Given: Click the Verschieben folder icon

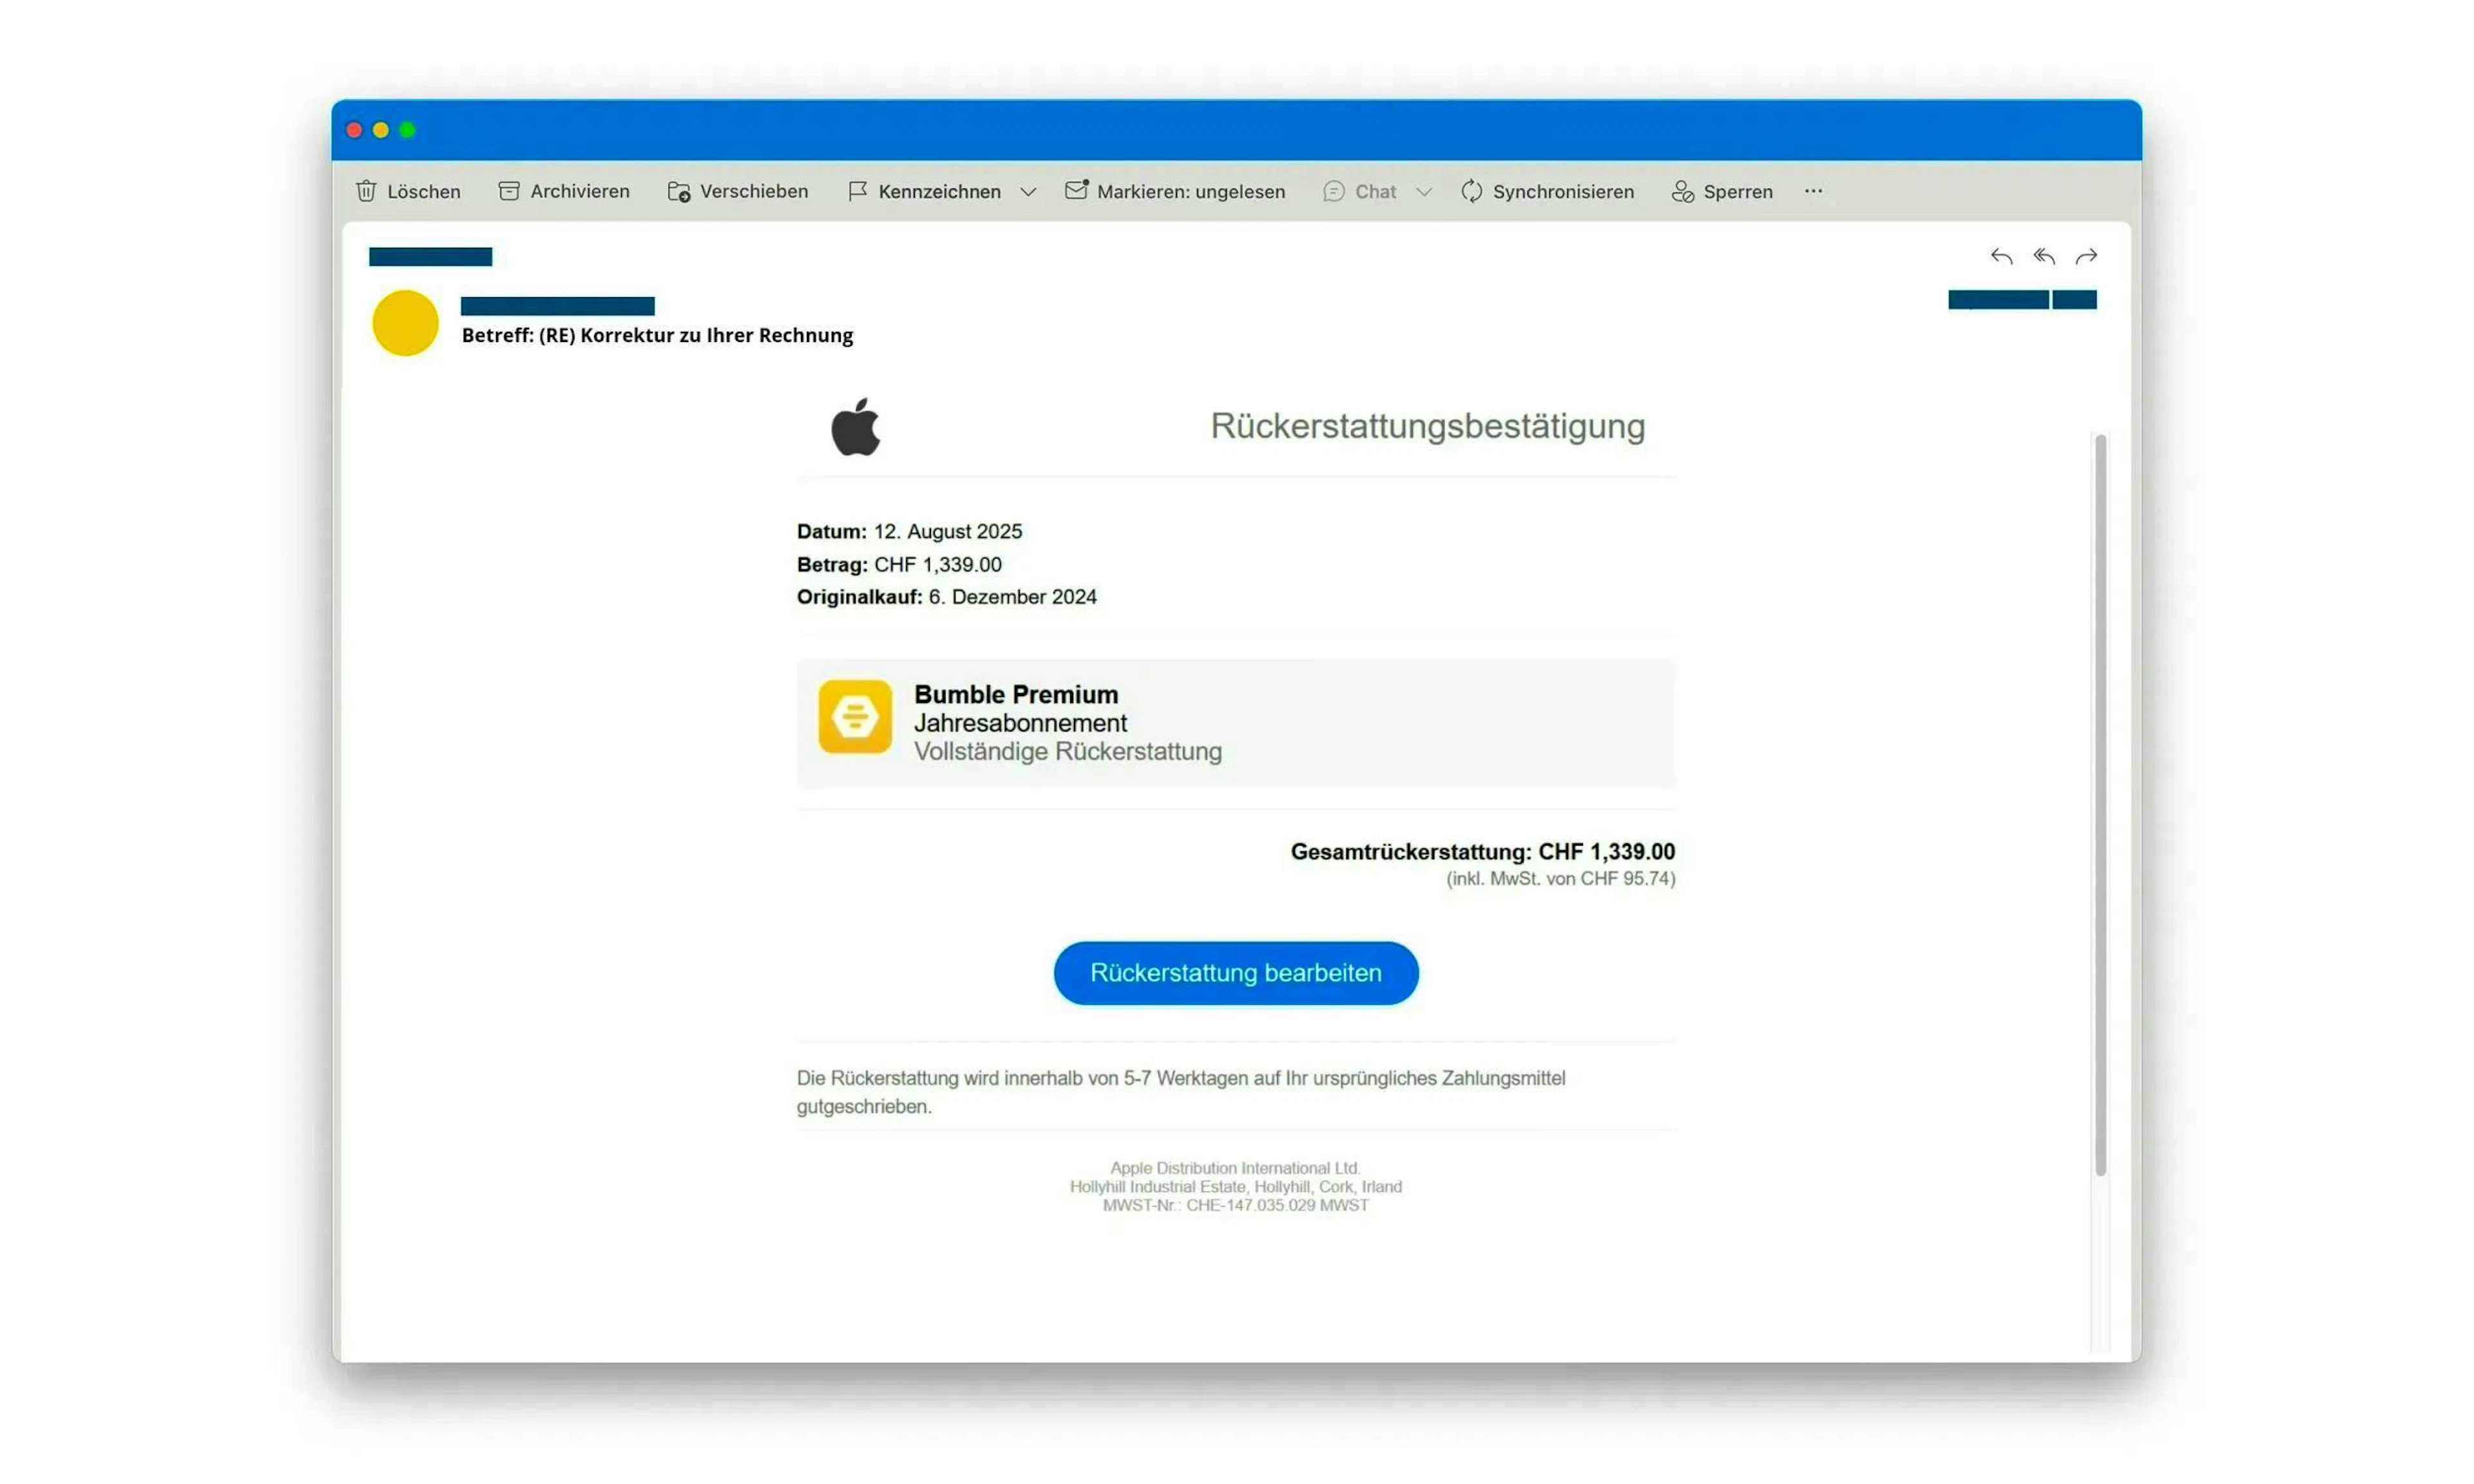Looking at the screenshot, I should tap(678, 191).
